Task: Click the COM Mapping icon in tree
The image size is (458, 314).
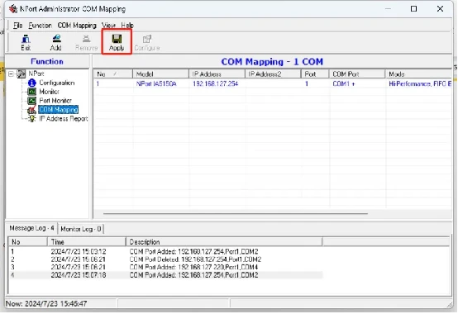Action: (32, 110)
